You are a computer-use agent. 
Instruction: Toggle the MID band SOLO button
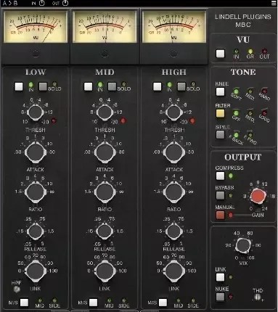coord(113,86)
